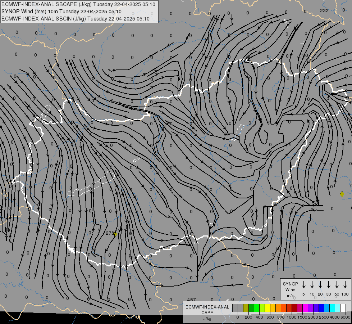This screenshot has height=324, width=352.
Task: Click the 2500 tick label on CAPE scale
Action: point(324,317)
